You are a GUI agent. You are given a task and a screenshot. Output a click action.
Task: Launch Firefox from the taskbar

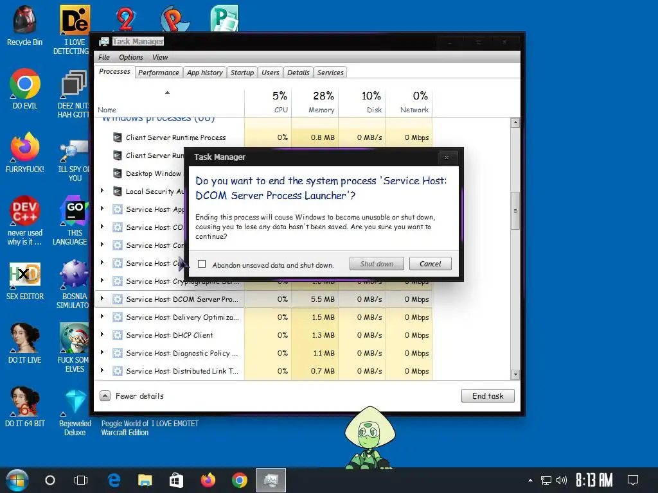pos(208,480)
